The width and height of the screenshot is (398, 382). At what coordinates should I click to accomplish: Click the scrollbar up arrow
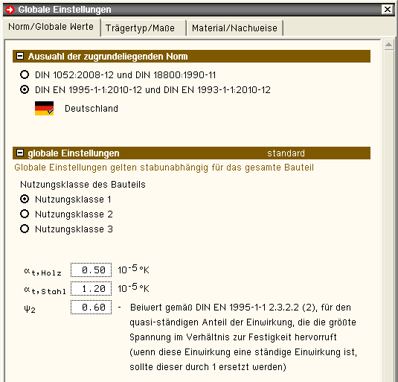(388, 45)
